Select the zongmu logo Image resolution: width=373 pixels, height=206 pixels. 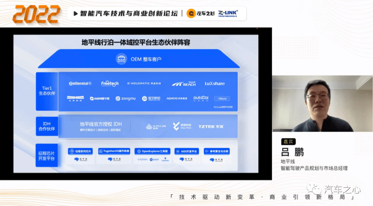(125, 99)
